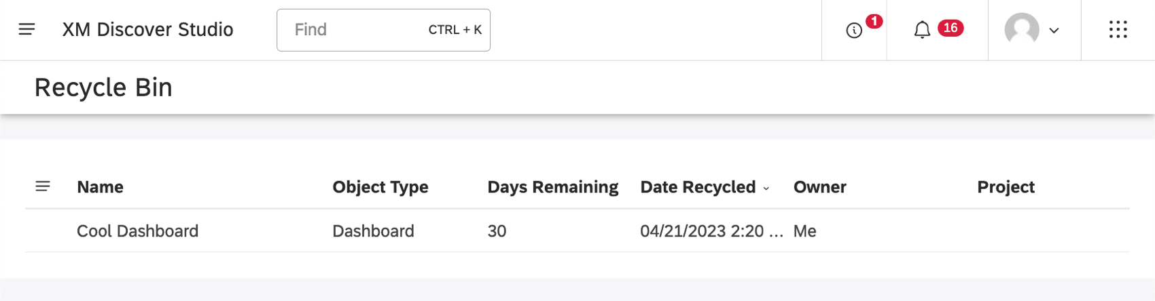Open the nine-dot app switcher grid
Viewport: 1155px width, 301px height.
(x=1118, y=30)
